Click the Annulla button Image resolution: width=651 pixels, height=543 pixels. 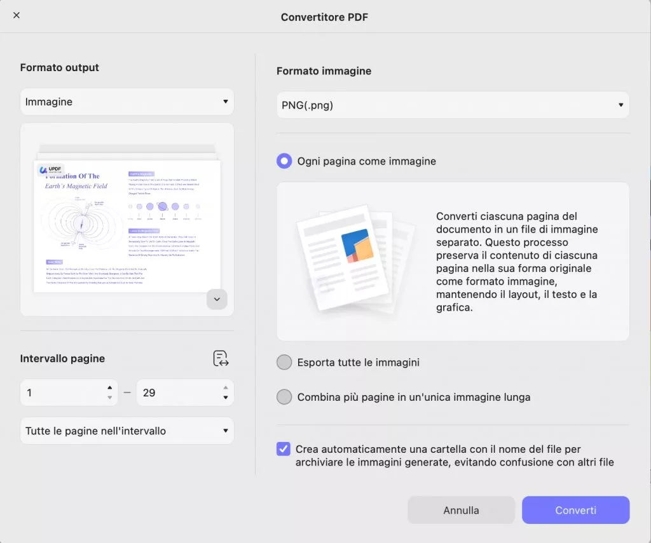(x=461, y=510)
